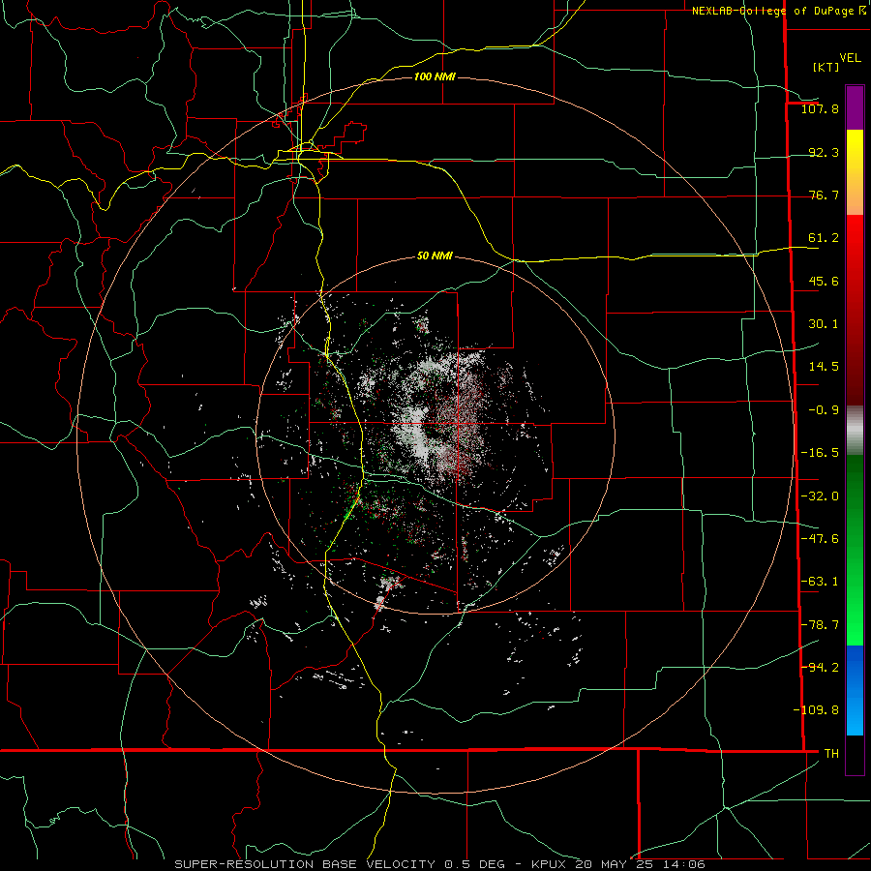Viewport: 871px width, 871px height.
Task: Click the -63.1 velocity legend value
Action: [820, 582]
